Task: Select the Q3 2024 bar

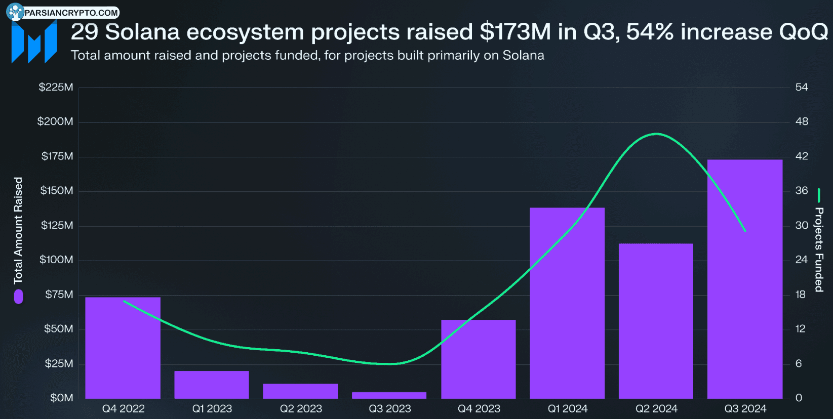Action: (745, 279)
